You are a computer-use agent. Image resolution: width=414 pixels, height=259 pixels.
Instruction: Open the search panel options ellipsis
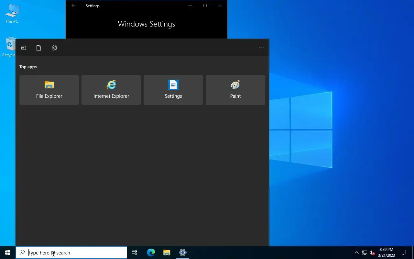(x=261, y=48)
